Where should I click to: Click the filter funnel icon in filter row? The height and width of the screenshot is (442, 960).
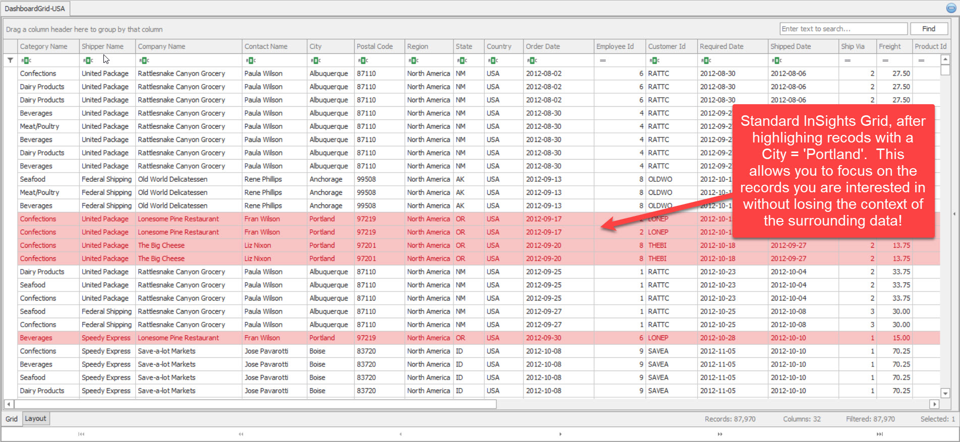[10, 60]
